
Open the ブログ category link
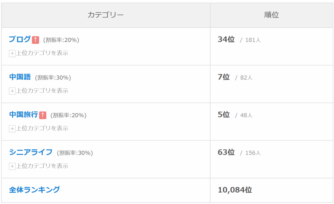[20, 39]
